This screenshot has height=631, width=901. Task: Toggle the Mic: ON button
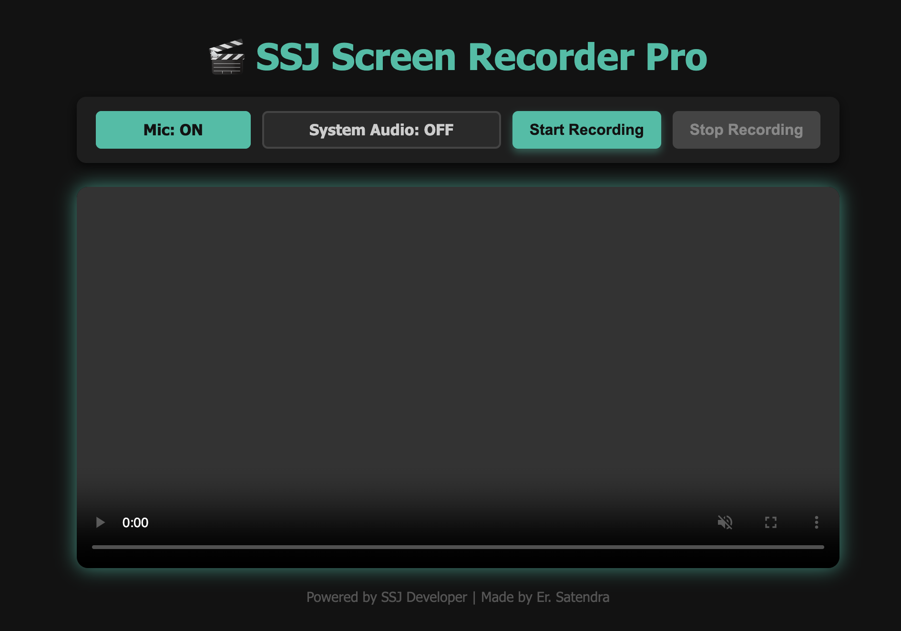173,130
